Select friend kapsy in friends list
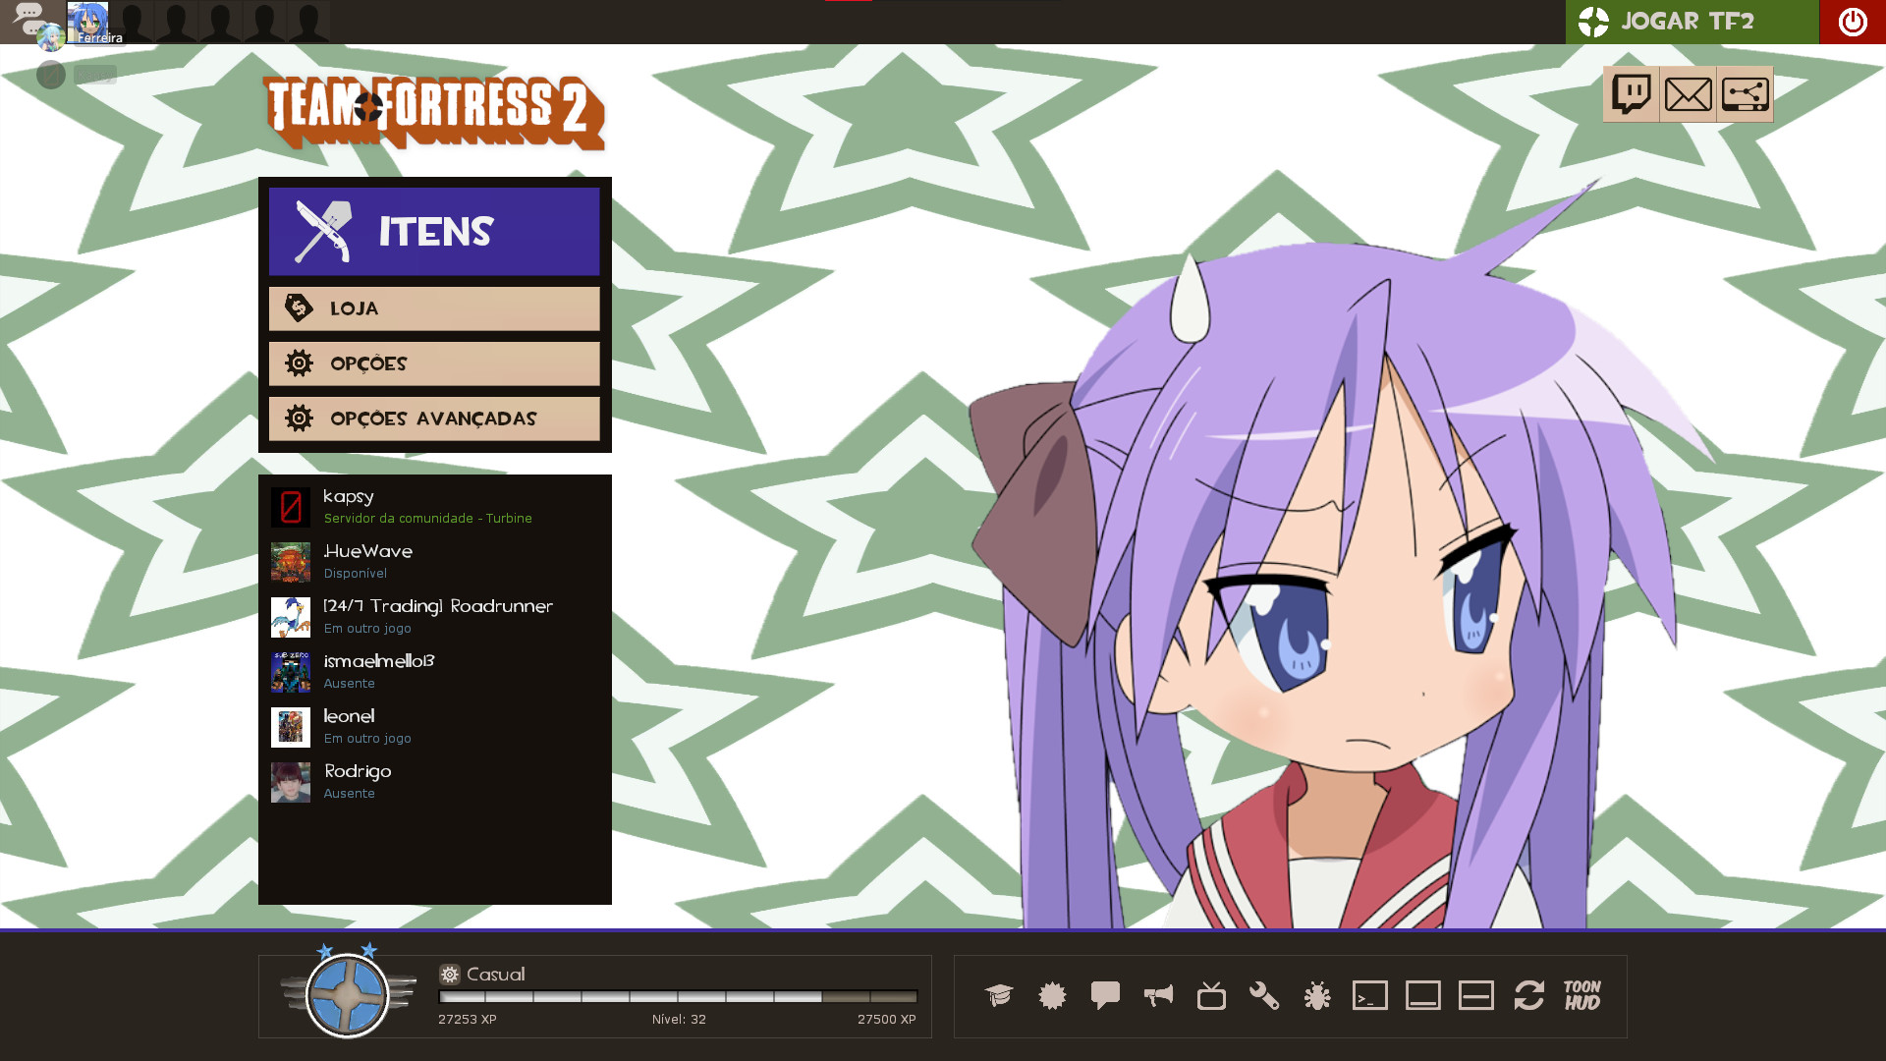Image resolution: width=1886 pixels, height=1061 pixels. click(x=434, y=507)
